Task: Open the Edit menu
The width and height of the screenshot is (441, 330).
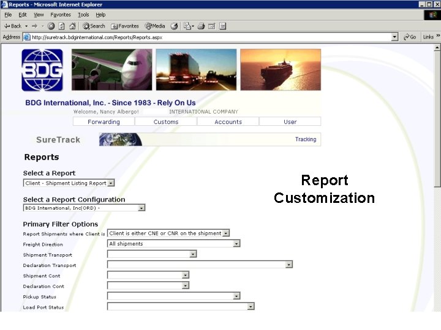Action: point(23,15)
